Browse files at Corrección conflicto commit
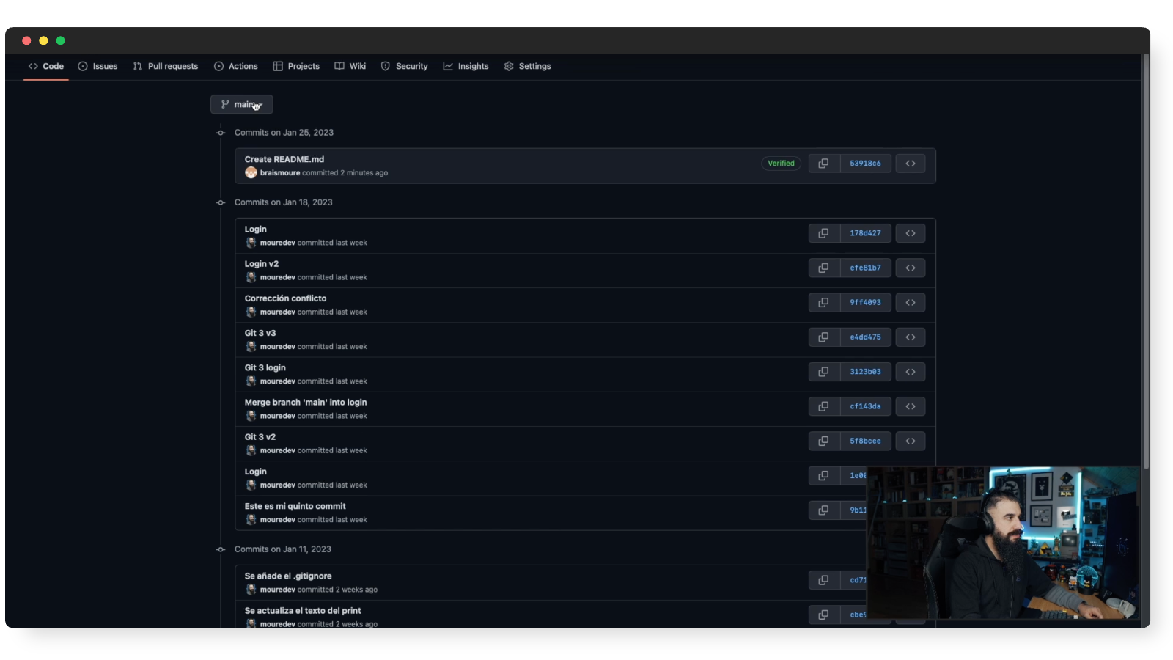 pyautogui.click(x=911, y=302)
